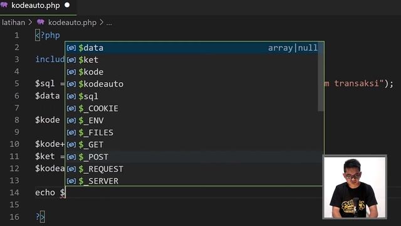Click line number 5 in gutter

[x=17, y=83]
